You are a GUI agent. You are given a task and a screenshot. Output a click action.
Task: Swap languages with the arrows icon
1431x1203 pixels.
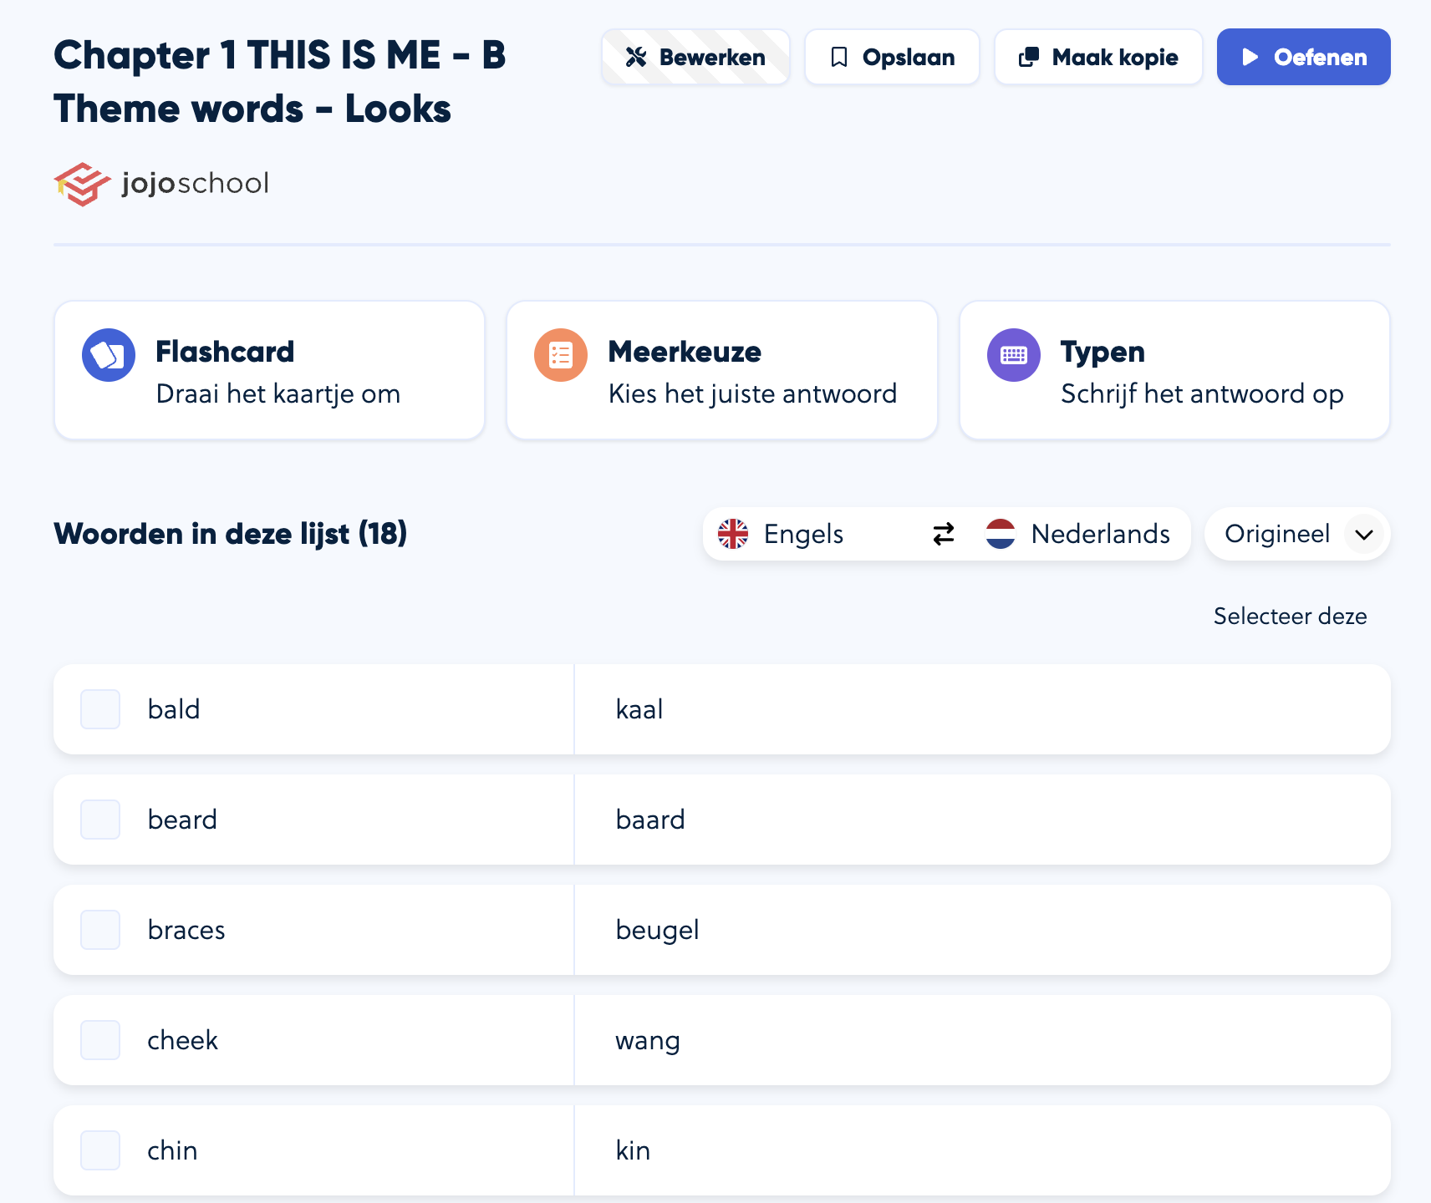(x=944, y=534)
